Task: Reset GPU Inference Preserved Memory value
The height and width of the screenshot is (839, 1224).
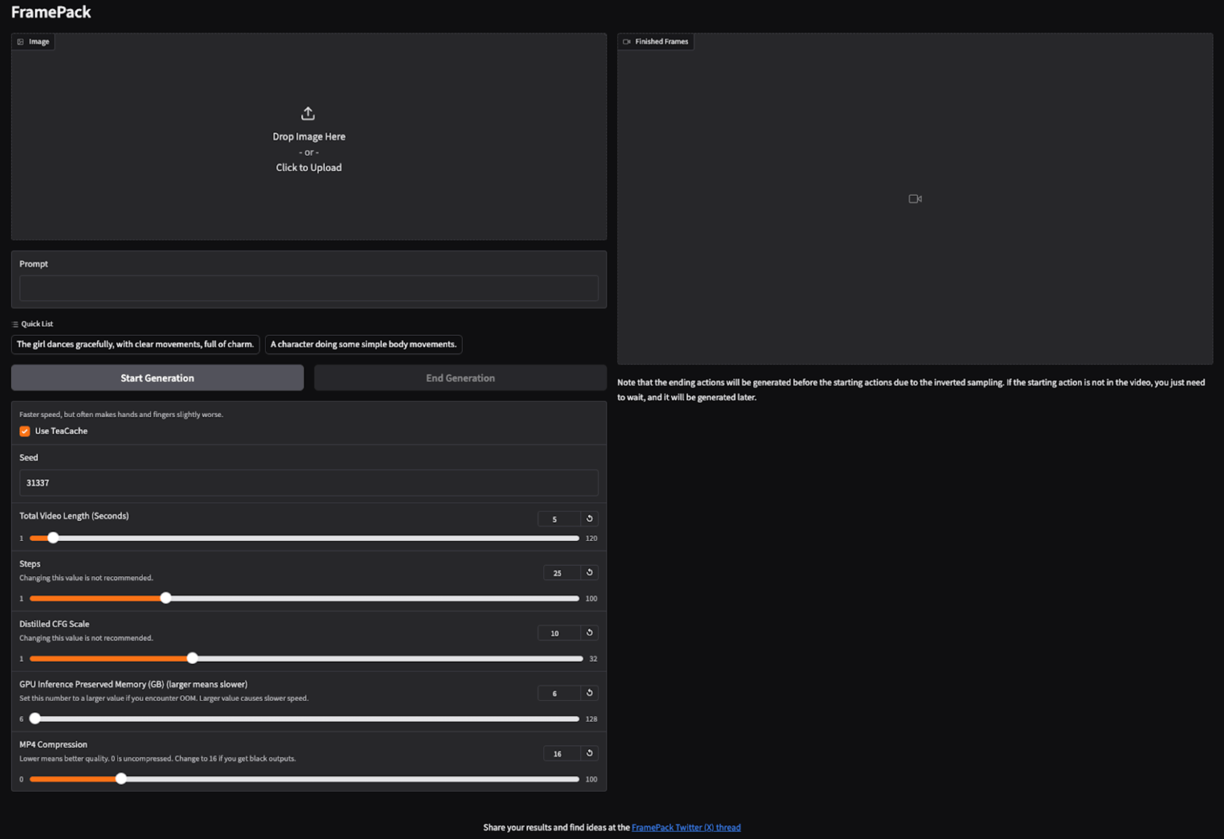Action: tap(589, 693)
